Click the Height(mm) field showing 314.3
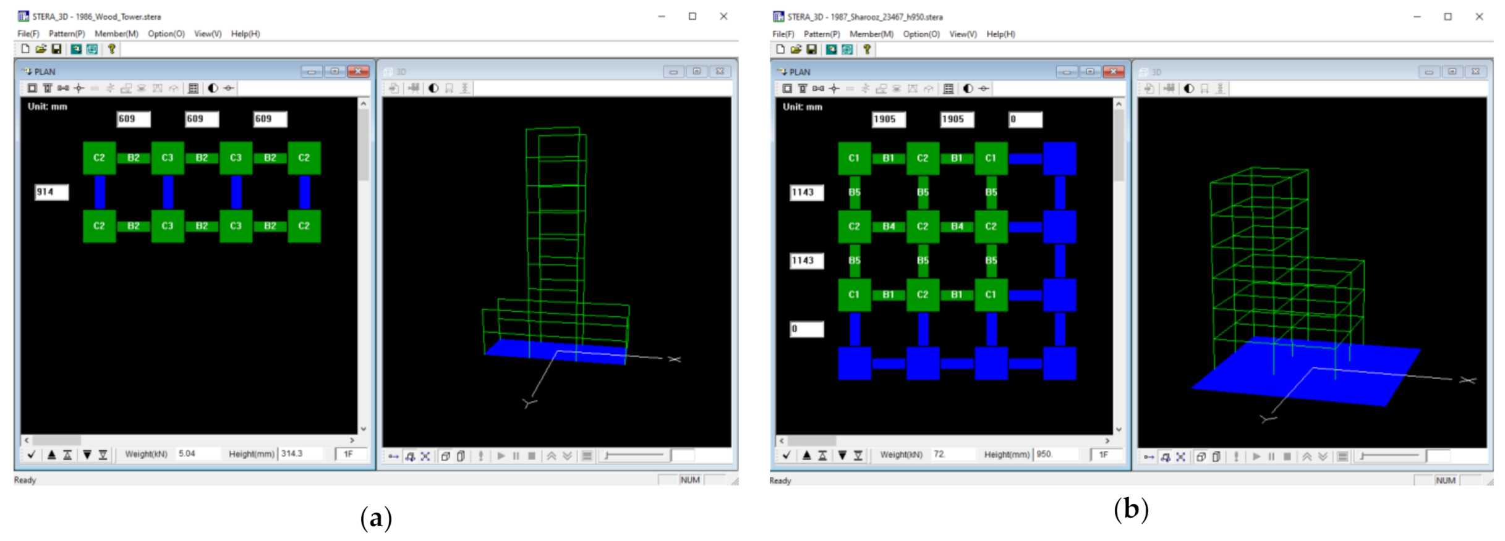Viewport: 1505px width, 541px height. [300, 454]
